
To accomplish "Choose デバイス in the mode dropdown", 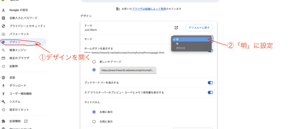I will (191, 48).
